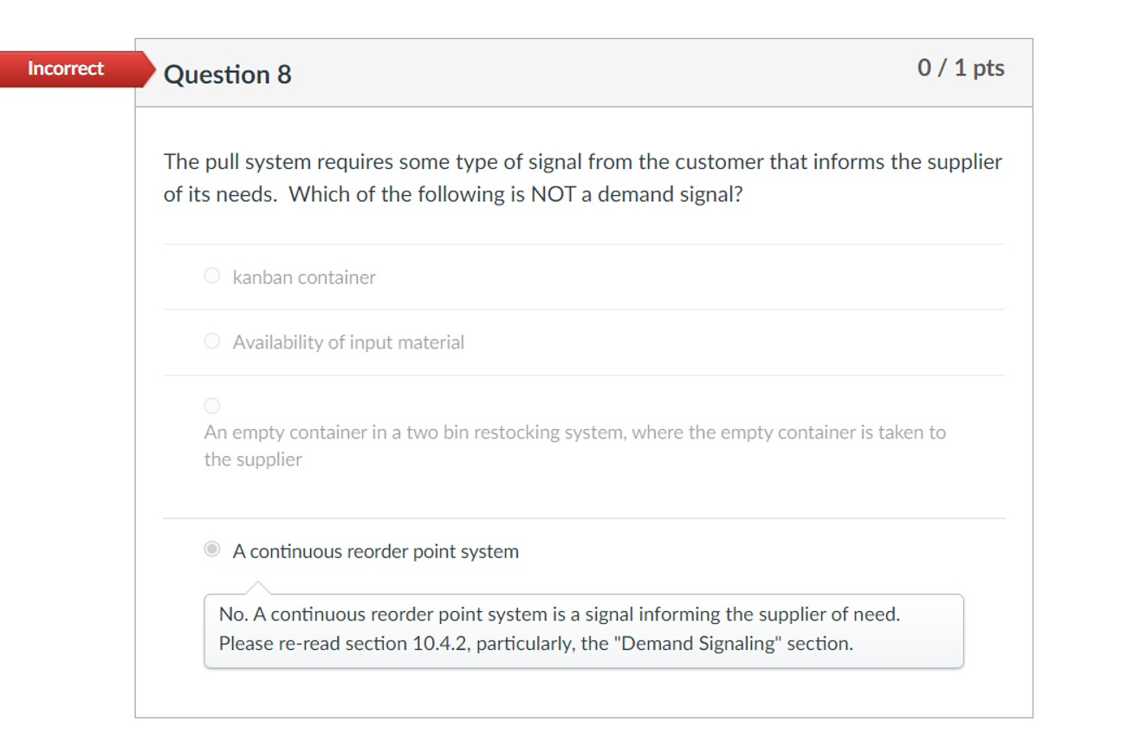The image size is (1134, 754).
Task: Click the Incorrect status ribbon
Action: pos(65,68)
